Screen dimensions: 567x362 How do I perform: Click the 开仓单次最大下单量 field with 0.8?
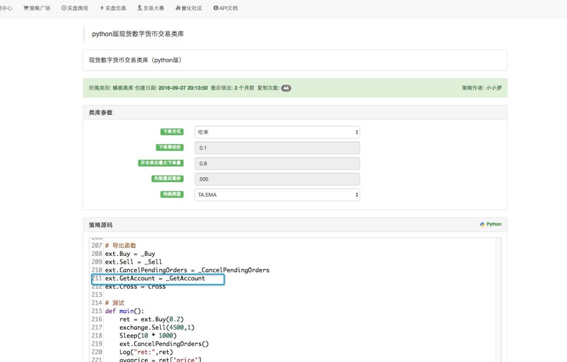pyautogui.click(x=277, y=163)
